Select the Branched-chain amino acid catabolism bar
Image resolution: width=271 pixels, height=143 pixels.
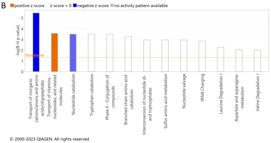pos(128,54)
